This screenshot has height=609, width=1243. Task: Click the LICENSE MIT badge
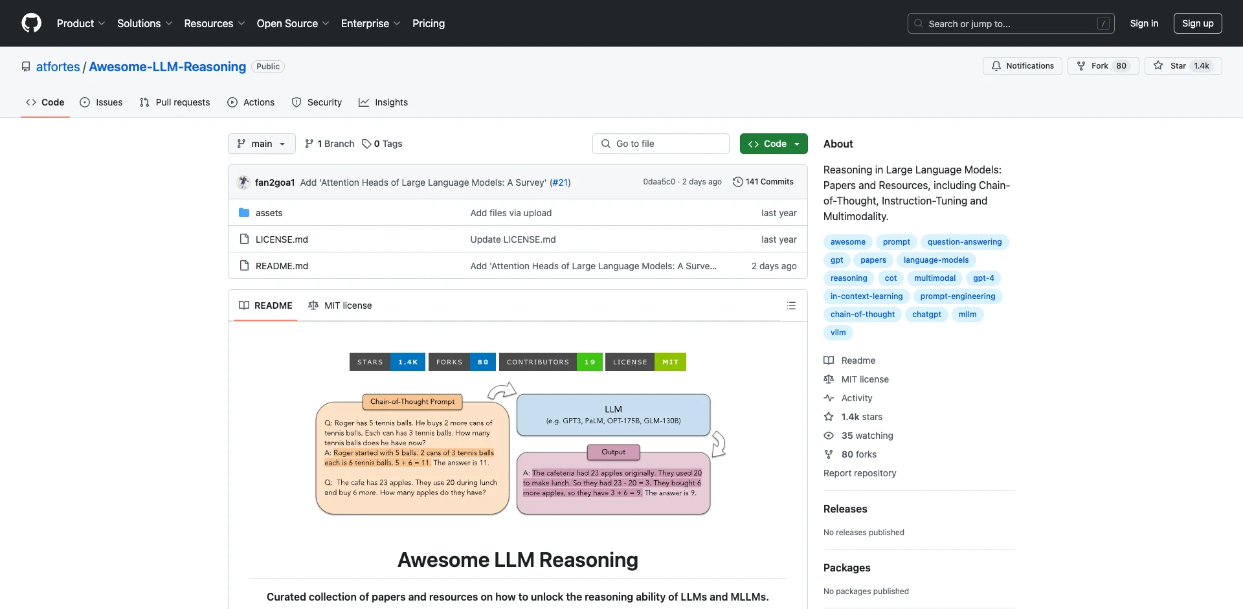point(645,362)
